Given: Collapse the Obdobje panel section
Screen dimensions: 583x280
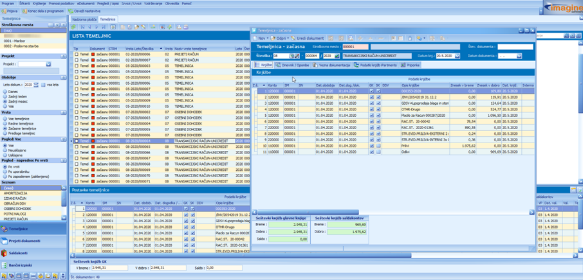Looking at the screenshot, I should click(64, 78).
